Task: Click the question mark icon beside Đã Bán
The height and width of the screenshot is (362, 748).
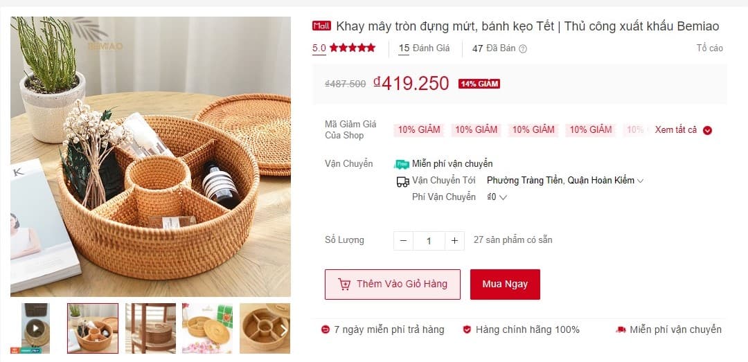Action: [523, 48]
